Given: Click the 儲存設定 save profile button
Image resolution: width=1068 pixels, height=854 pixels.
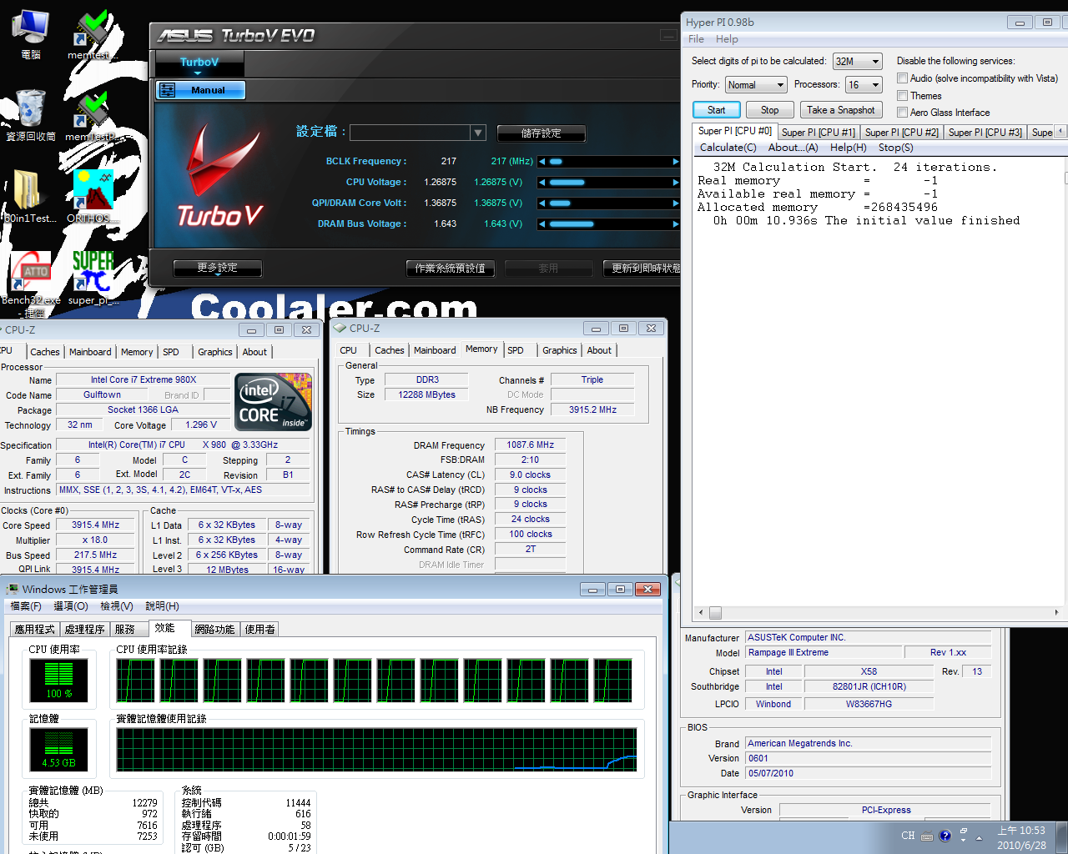Looking at the screenshot, I should tap(541, 133).
